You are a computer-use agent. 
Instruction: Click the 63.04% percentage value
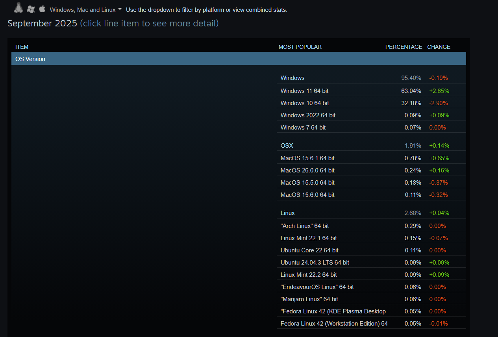pos(411,91)
